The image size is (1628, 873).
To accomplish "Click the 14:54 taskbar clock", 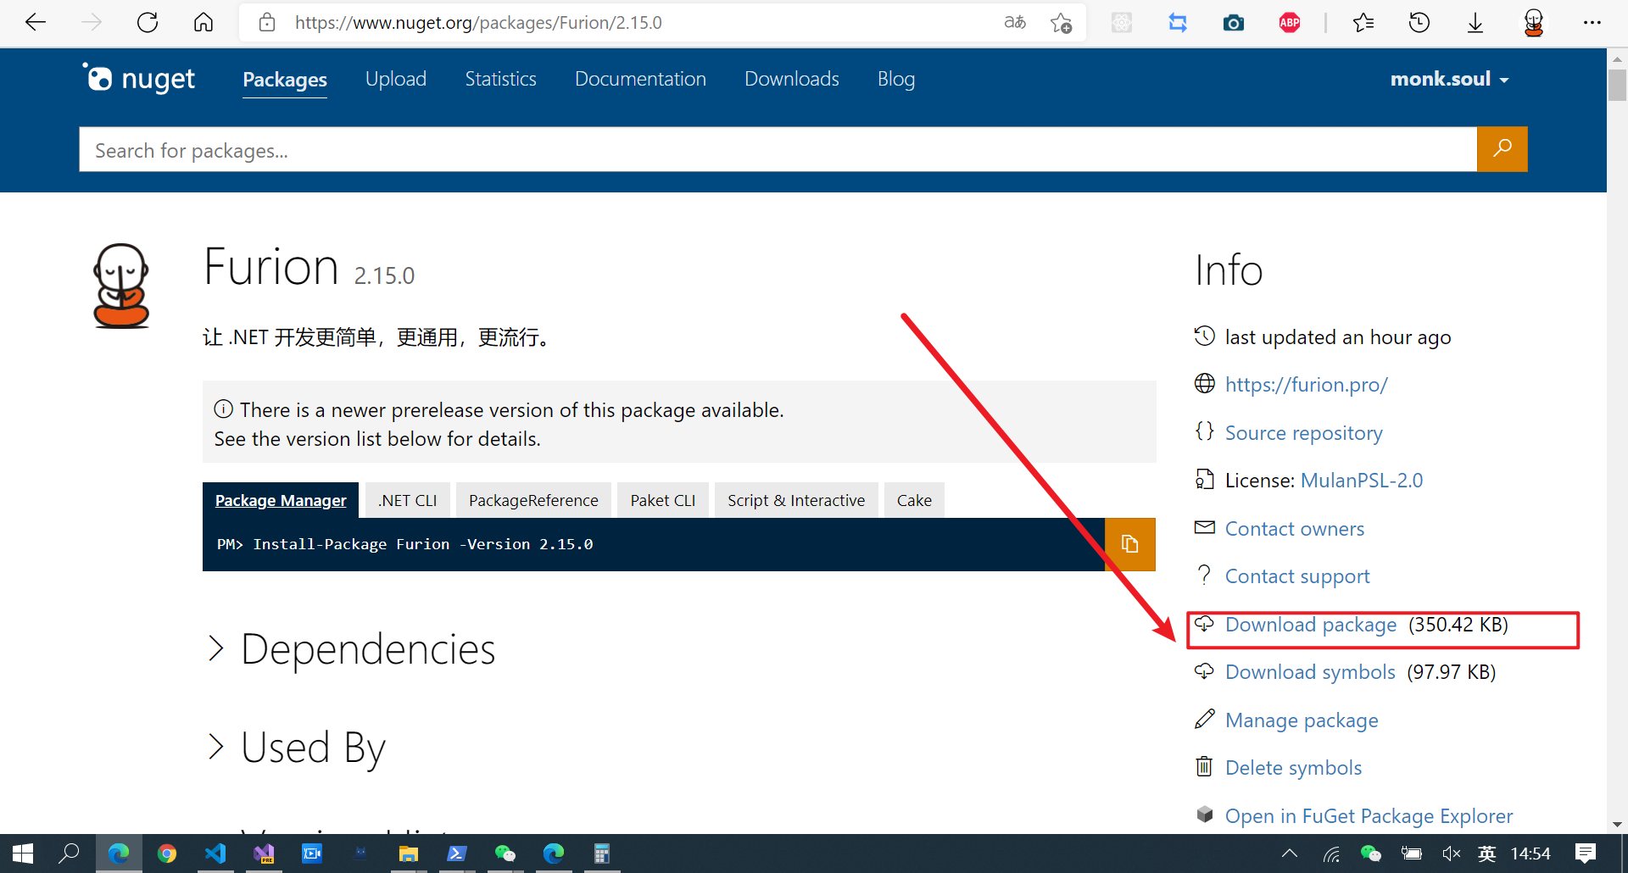I will click(1530, 854).
